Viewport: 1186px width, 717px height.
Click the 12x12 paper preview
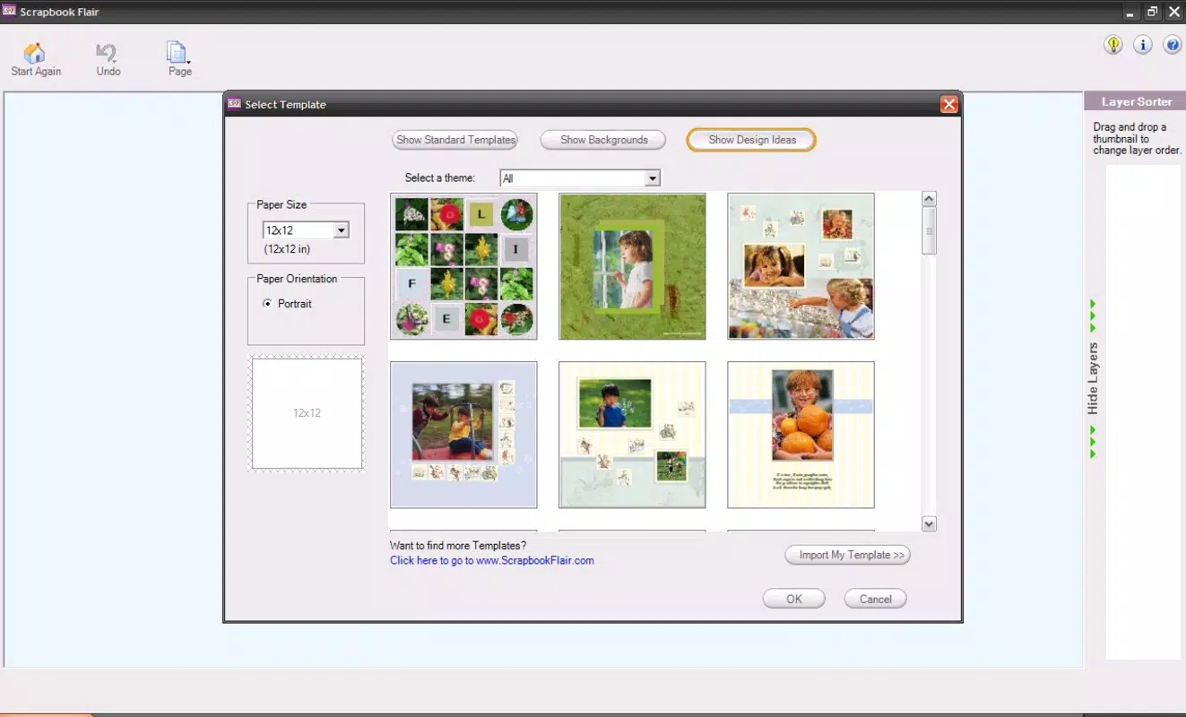pyautogui.click(x=307, y=413)
